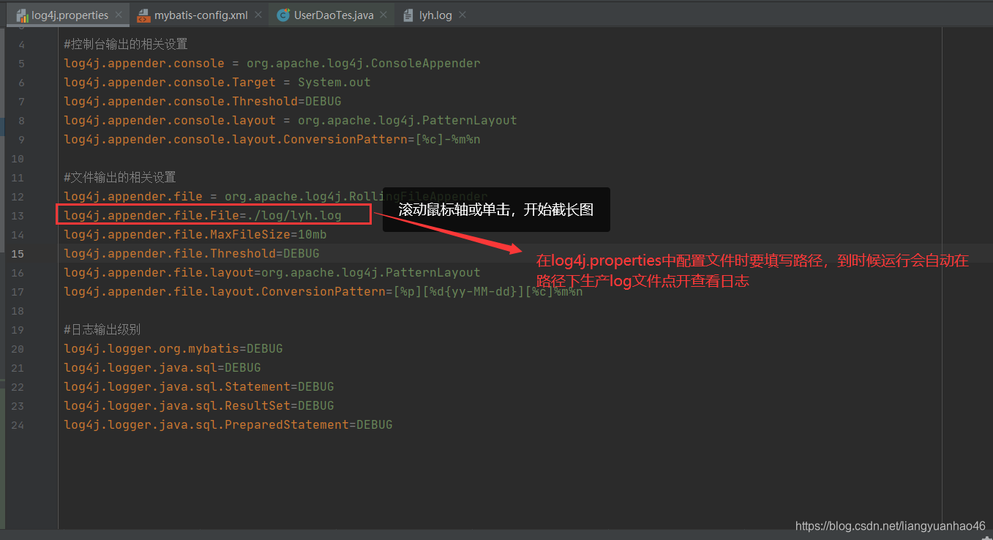
Task: Click the line log4j.appender.file.Threshold=DEBUG
Action: (x=192, y=254)
